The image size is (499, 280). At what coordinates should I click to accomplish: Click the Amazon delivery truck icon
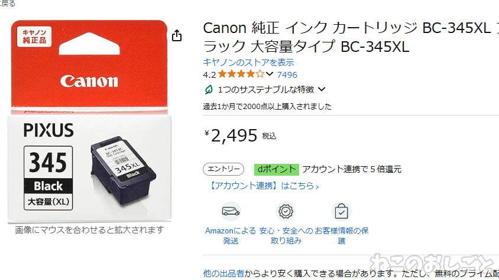click(231, 212)
